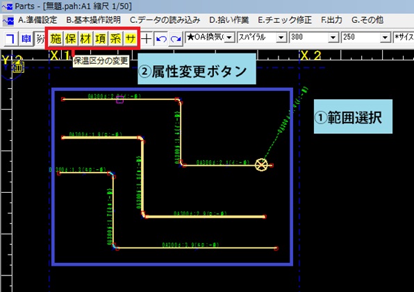Click the 保 insulation class change button
Viewport: 414px width, 292px height.
(71, 39)
